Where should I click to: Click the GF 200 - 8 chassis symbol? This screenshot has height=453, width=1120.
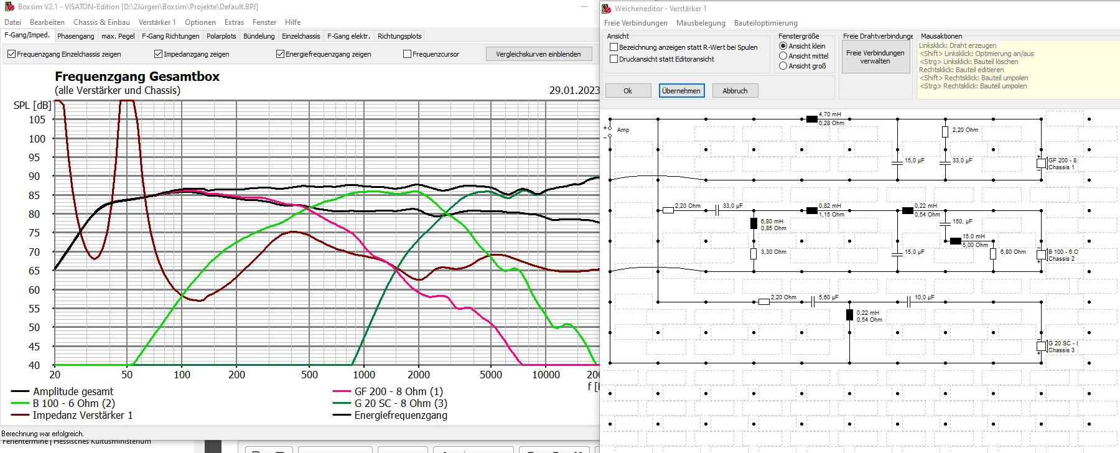[1041, 164]
